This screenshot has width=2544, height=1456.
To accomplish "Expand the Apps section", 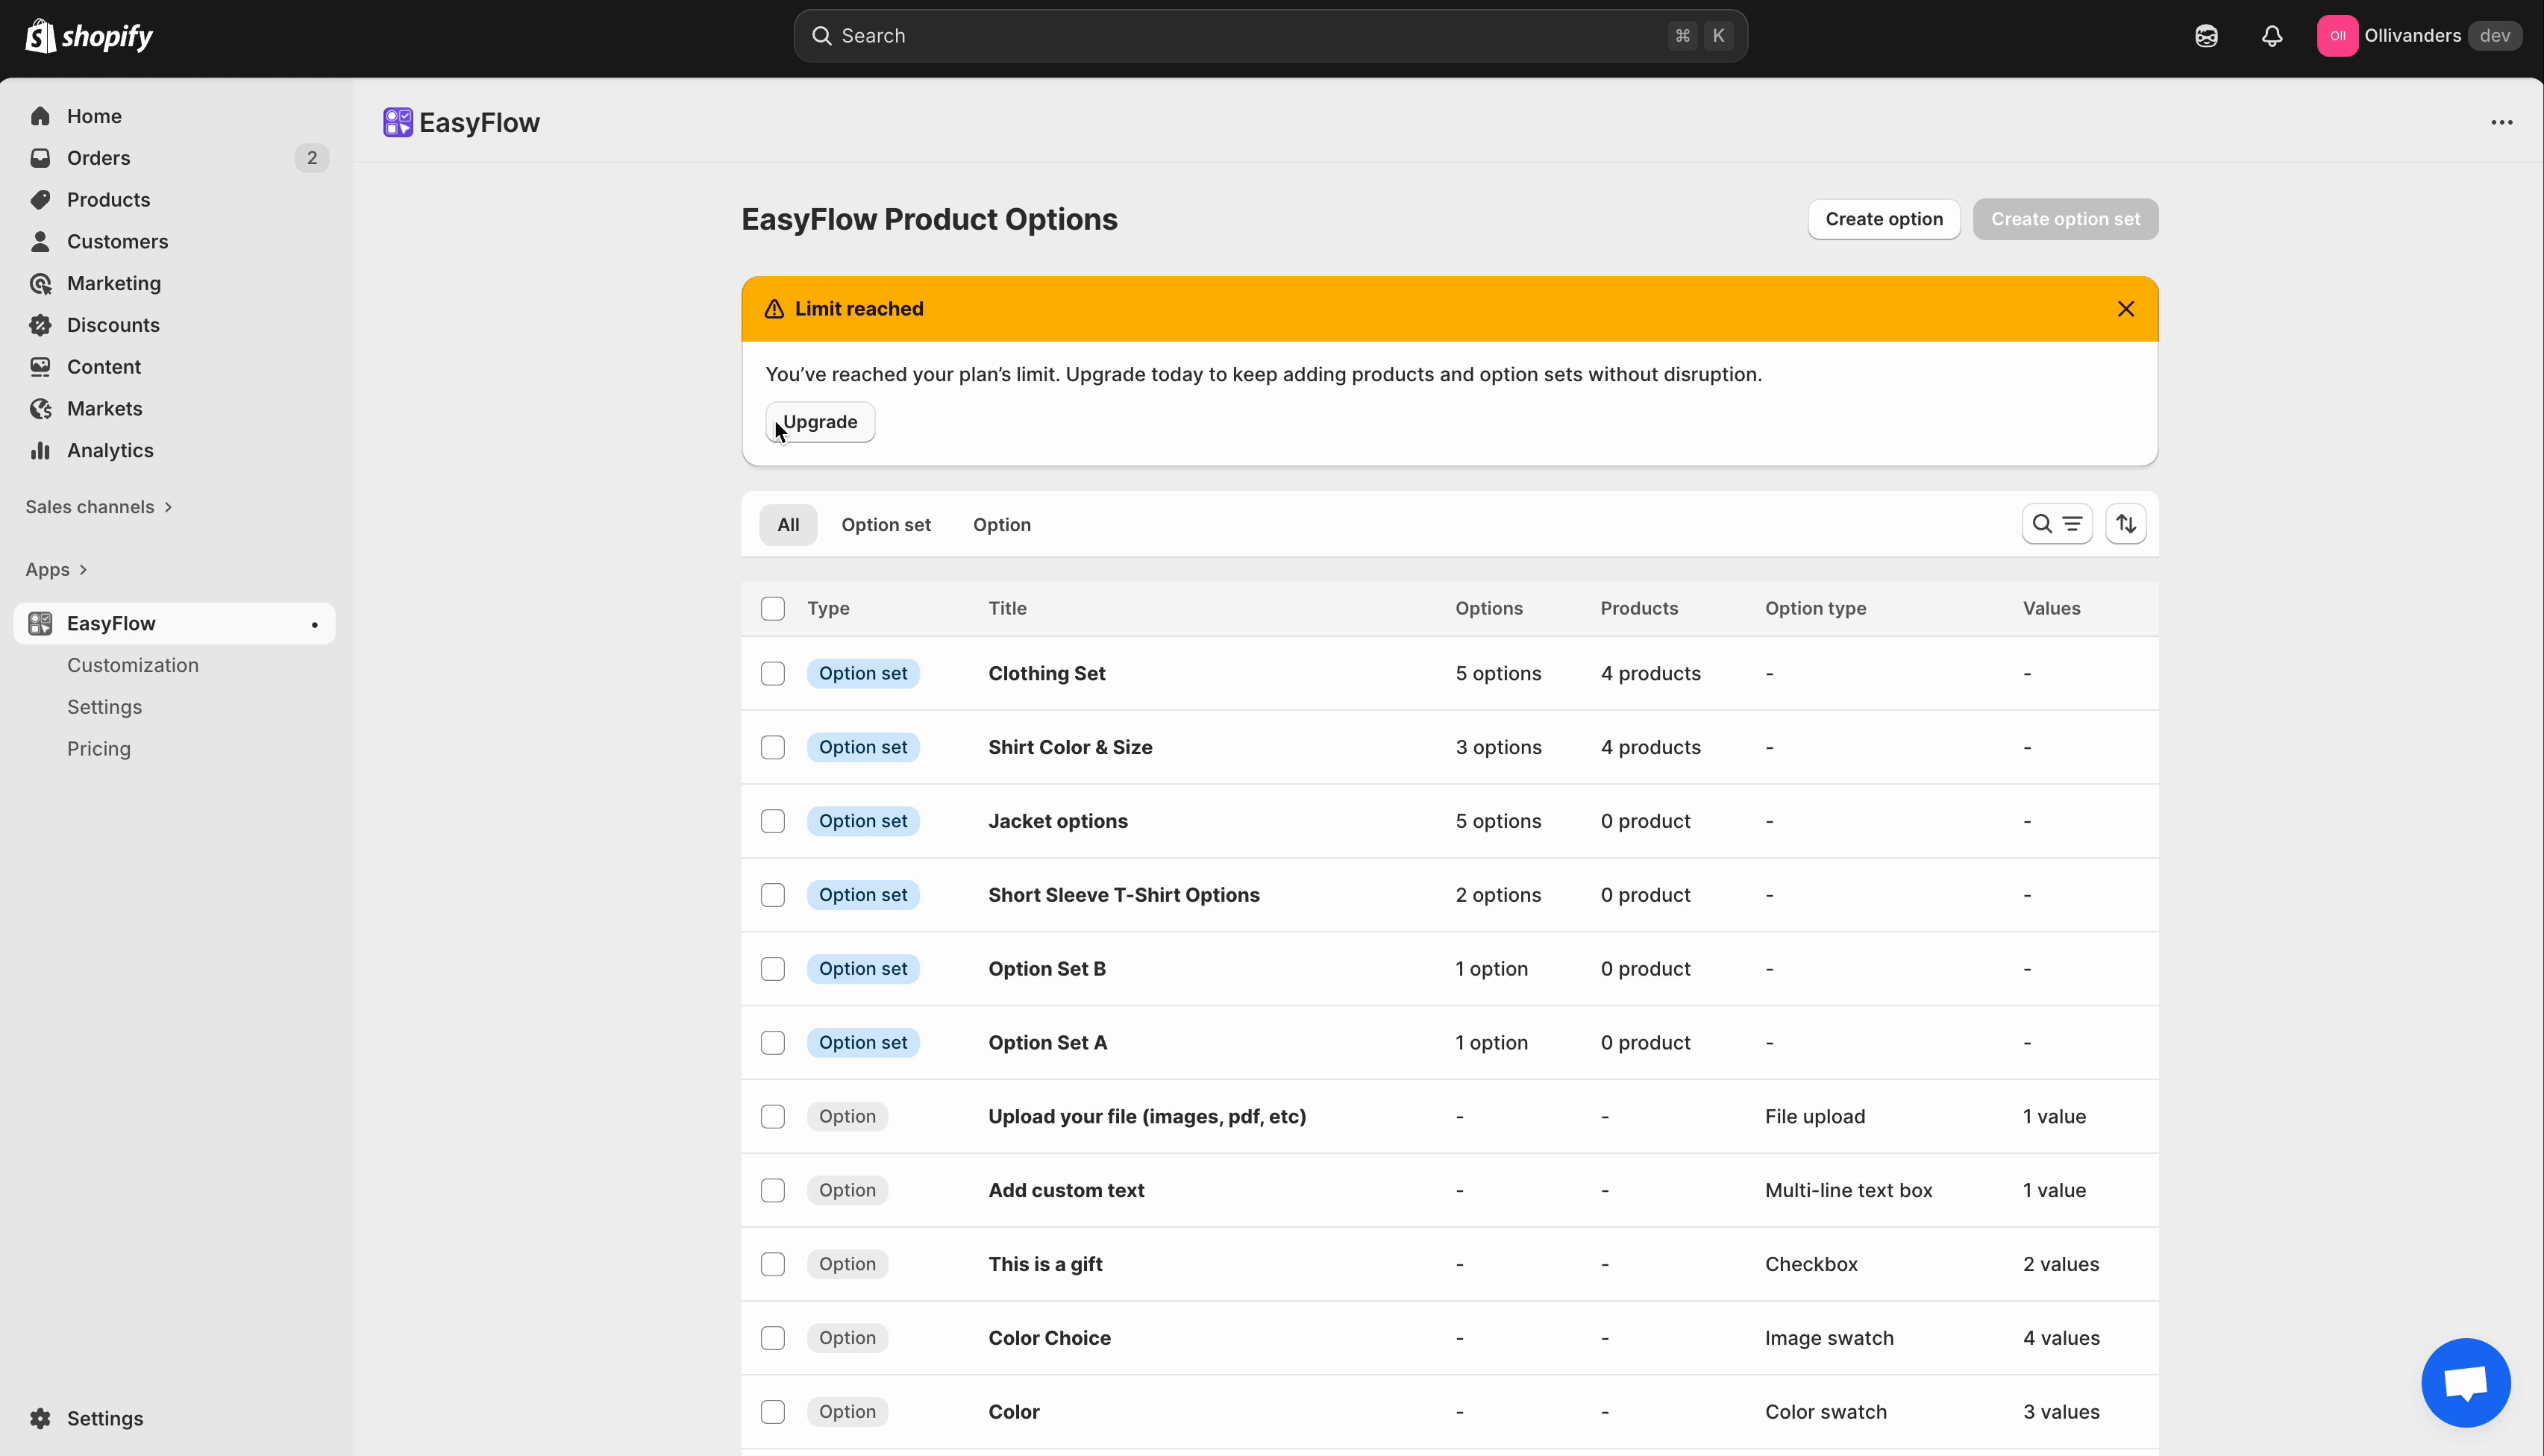I will [x=56, y=570].
